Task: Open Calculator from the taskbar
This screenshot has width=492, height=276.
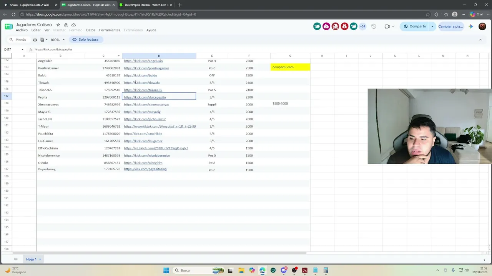Action: click(326, 270)
